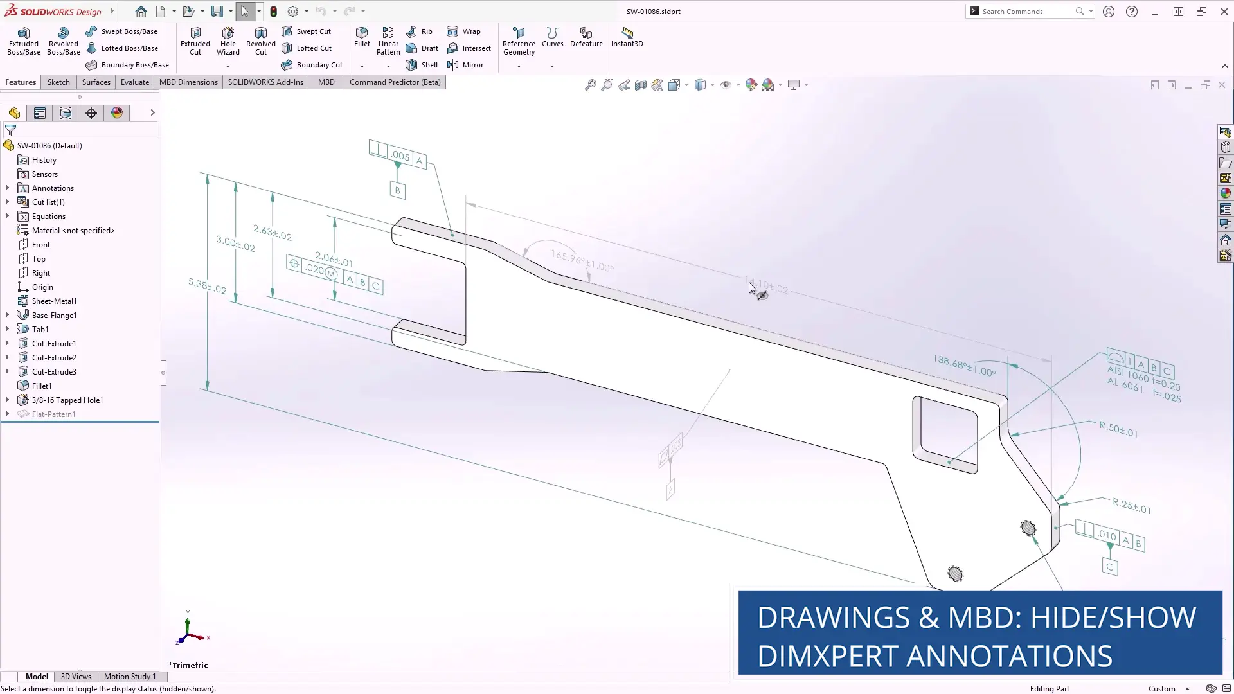Image resolution: width=1234 pixels, height=694 pixels.
Task: Click the Instant3D button
Action: click(x=627, y=40)
